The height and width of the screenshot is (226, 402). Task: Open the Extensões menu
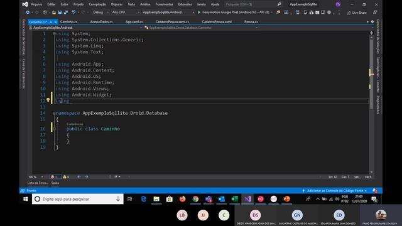(185, 4)
